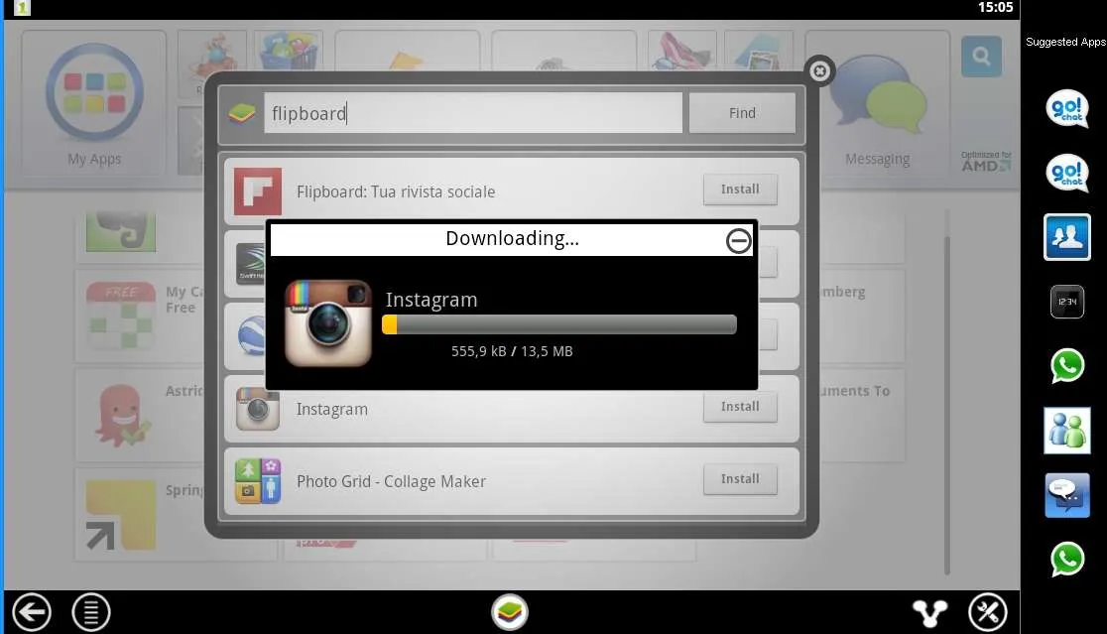Image resolution: width=1107 pixels, height=634 pixels.
Task: Go back with the arrow button
Action: click(31, 611)
